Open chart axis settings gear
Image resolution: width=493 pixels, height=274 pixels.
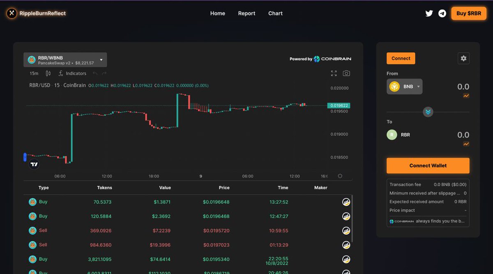point(340,176)
